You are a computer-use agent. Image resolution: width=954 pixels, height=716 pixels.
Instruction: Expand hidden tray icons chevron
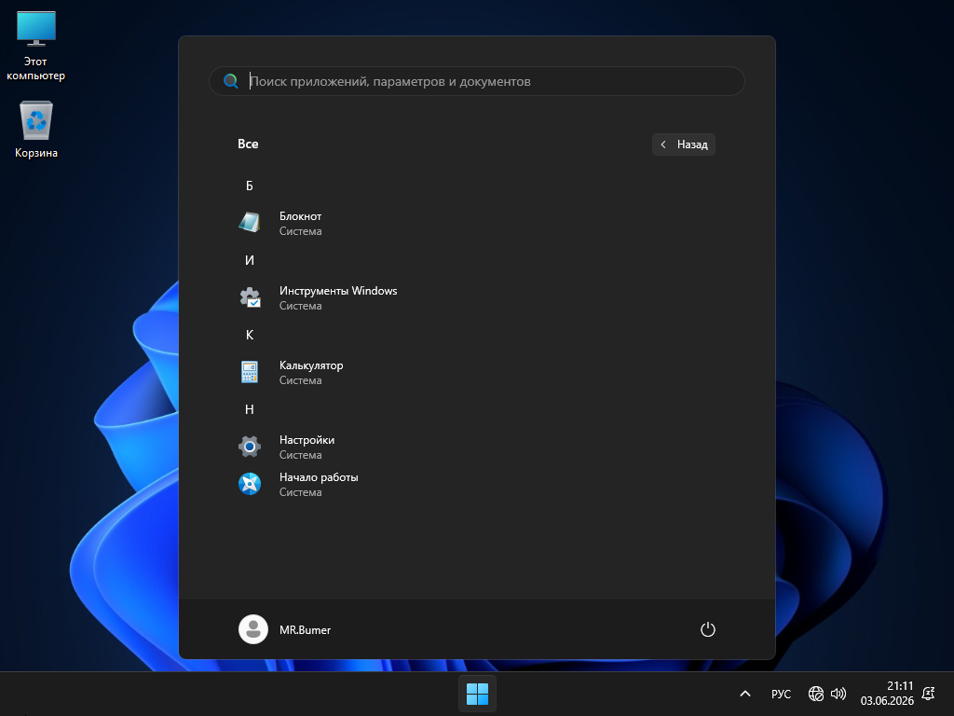744,694
